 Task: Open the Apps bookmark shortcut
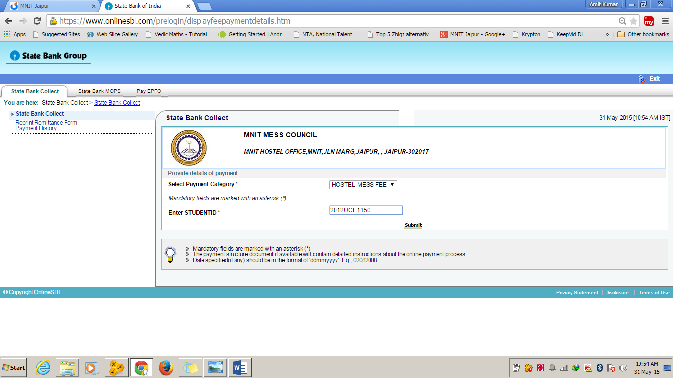[x=15, y=34]
